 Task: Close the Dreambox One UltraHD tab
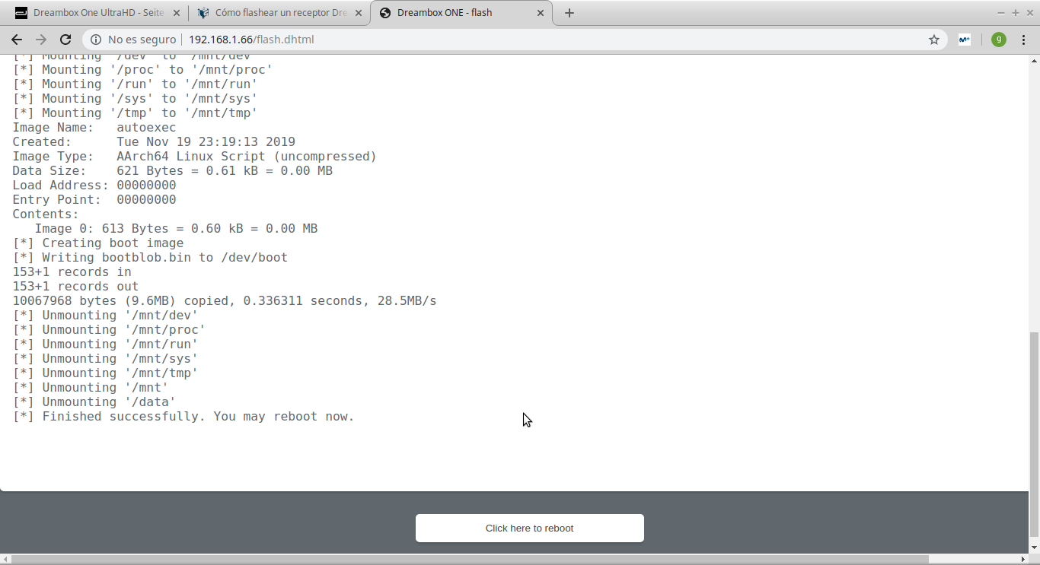pyautogui.click(x=177, y=13)
